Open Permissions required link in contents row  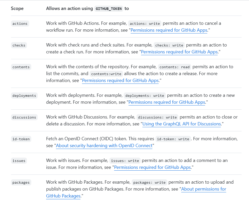[120, 80]
